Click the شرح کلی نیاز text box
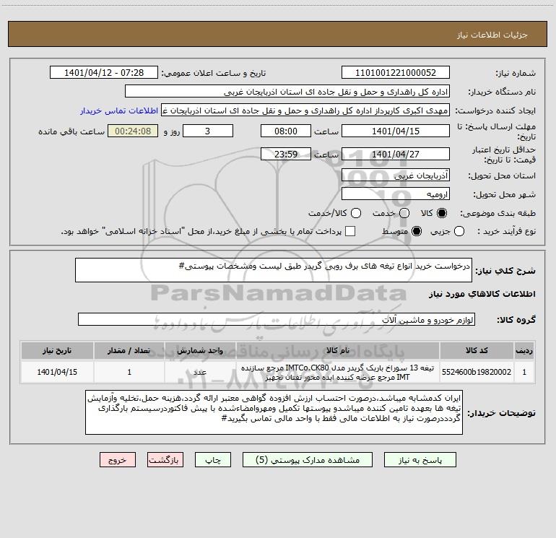This screenshot has height=538, width=556. (x=274, y=270)
